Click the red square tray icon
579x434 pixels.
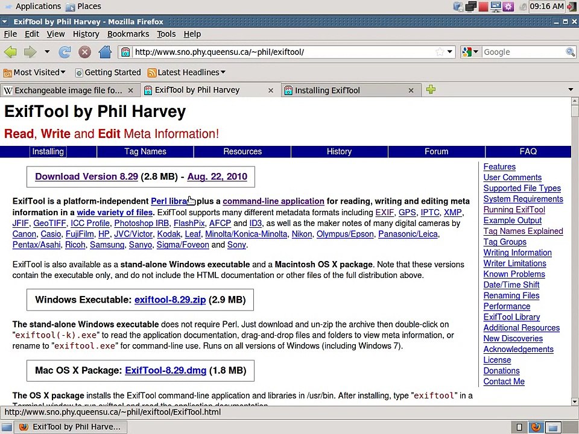coord(483,7)
